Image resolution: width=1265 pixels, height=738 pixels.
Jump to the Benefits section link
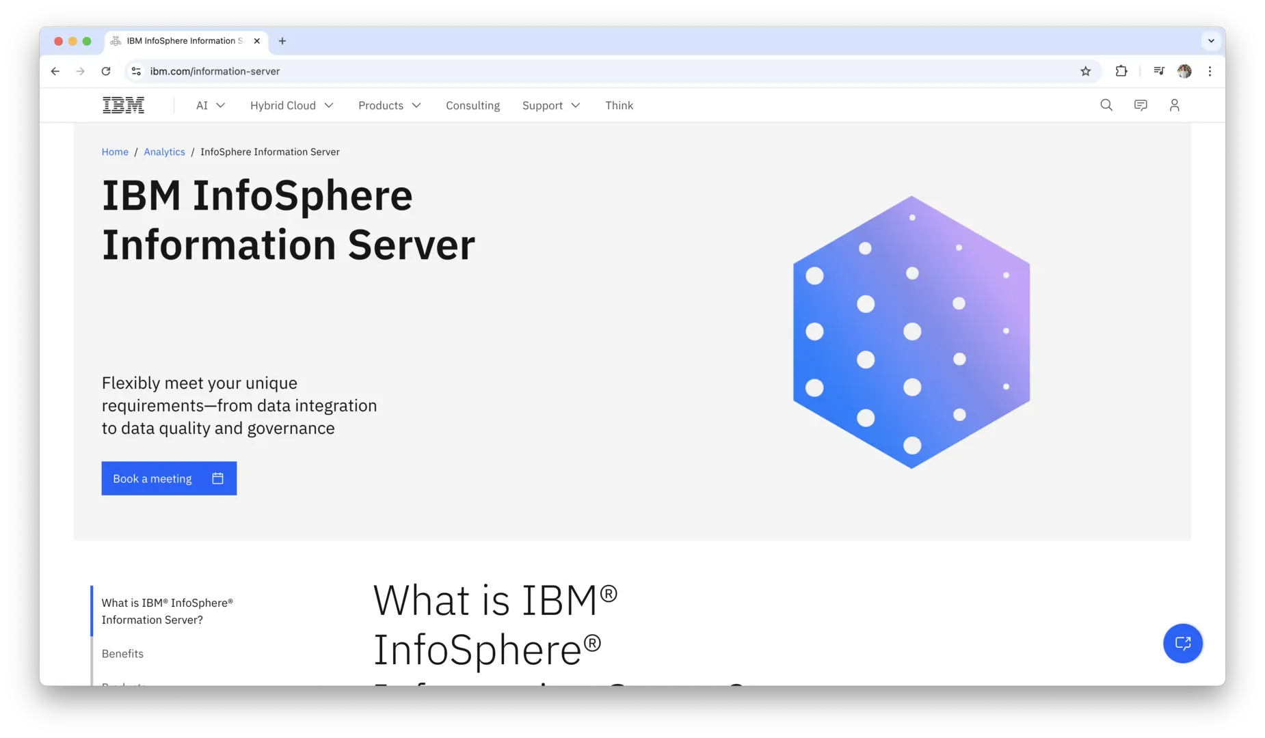click(122, 654)
